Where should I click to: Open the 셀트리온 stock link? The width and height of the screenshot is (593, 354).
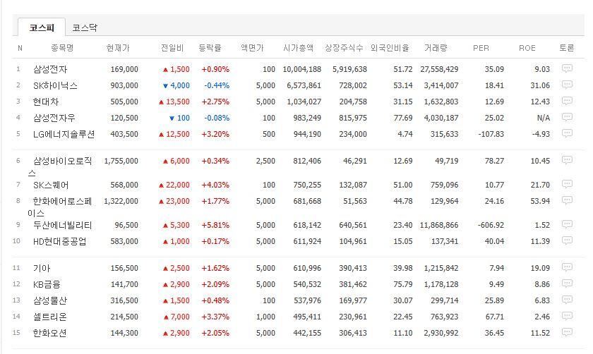coord(50,317)
